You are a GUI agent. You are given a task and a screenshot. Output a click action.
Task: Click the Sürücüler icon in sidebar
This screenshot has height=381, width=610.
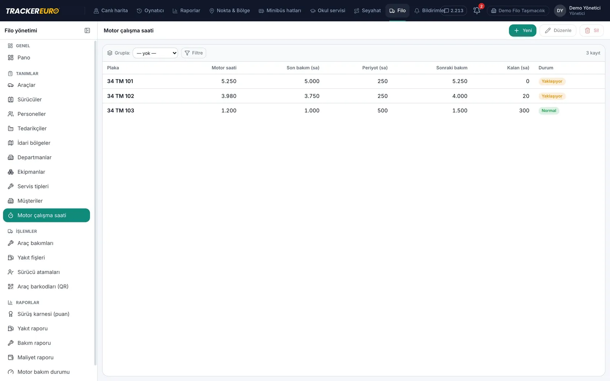(11, 99)
